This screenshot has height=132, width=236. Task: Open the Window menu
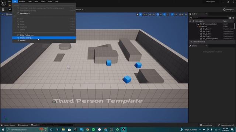tap(22, 1)
